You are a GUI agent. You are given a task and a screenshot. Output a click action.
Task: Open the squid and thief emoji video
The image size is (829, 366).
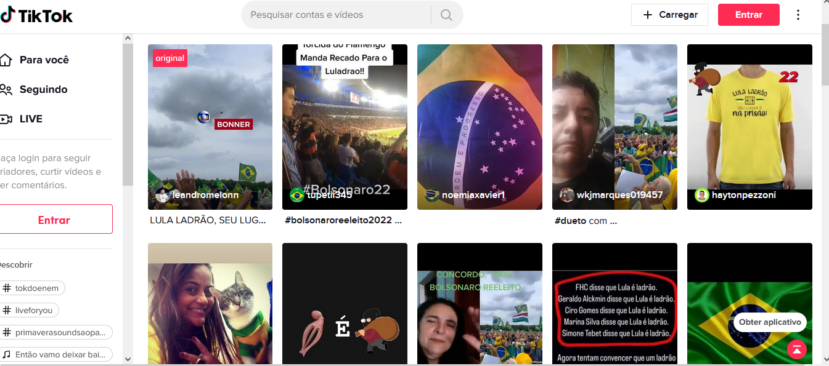pos(345,303)
